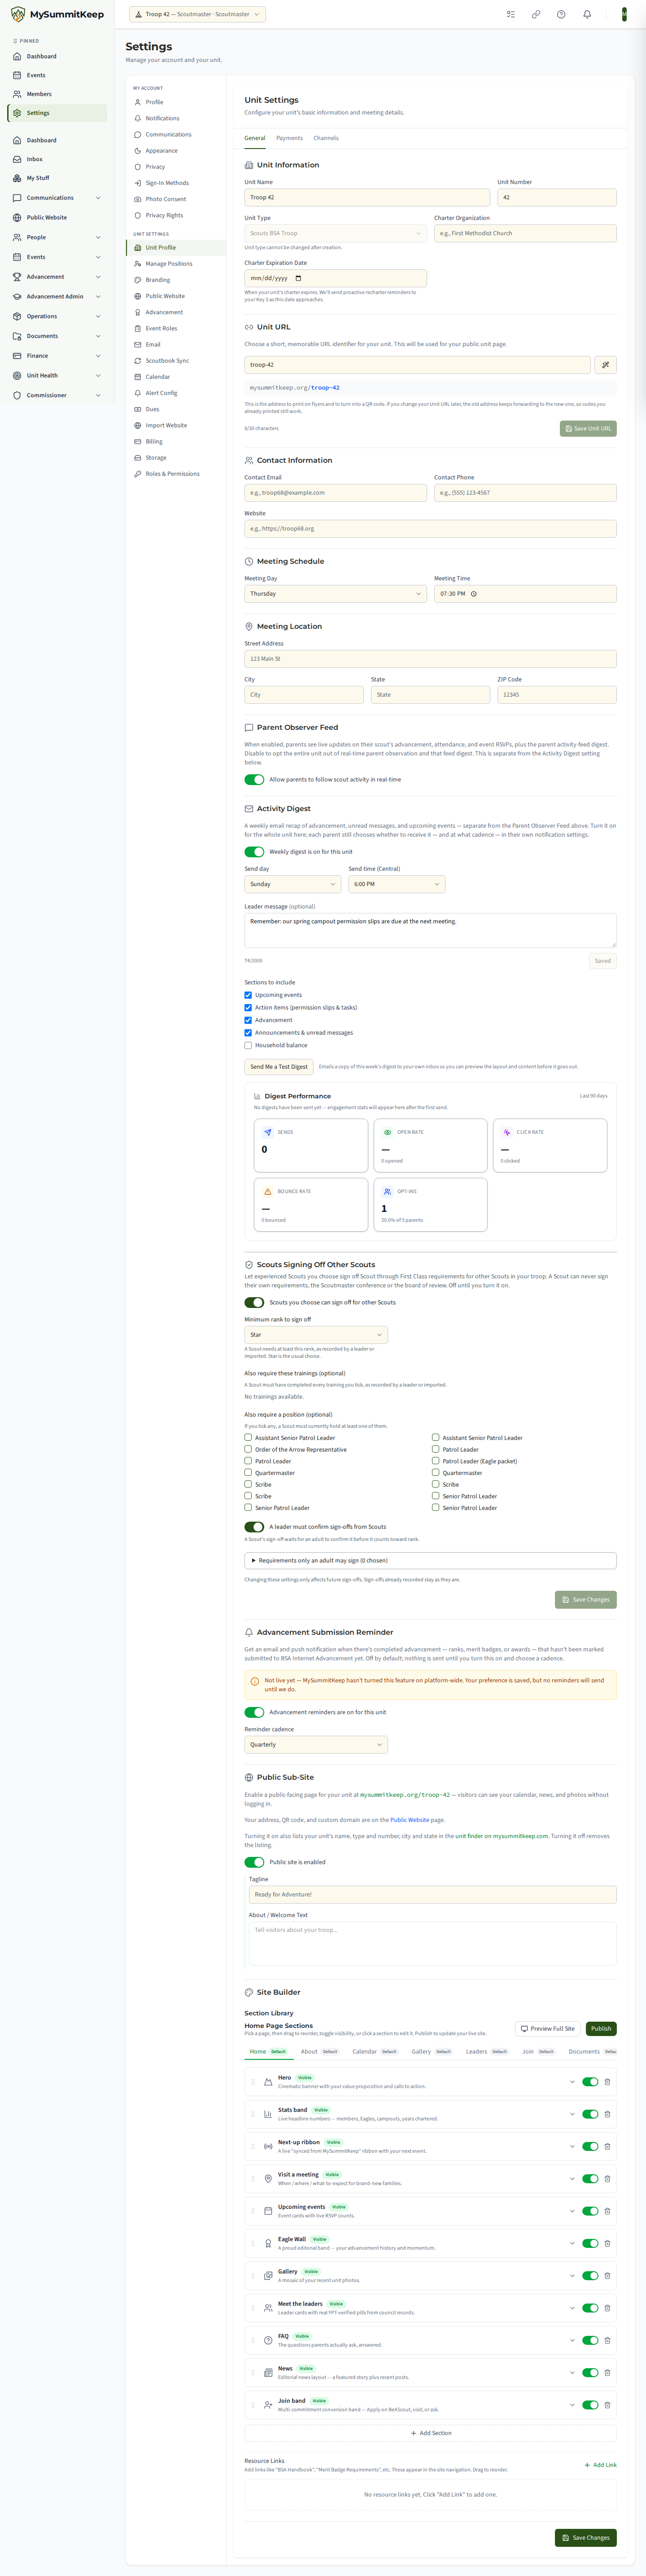Open the Minimum rank to sign off dropdown
Image resolution: width=646 pixels, height=2576 pixels.
click(316, 1335)
